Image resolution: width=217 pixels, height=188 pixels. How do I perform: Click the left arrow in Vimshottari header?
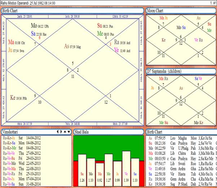(57, 132)
